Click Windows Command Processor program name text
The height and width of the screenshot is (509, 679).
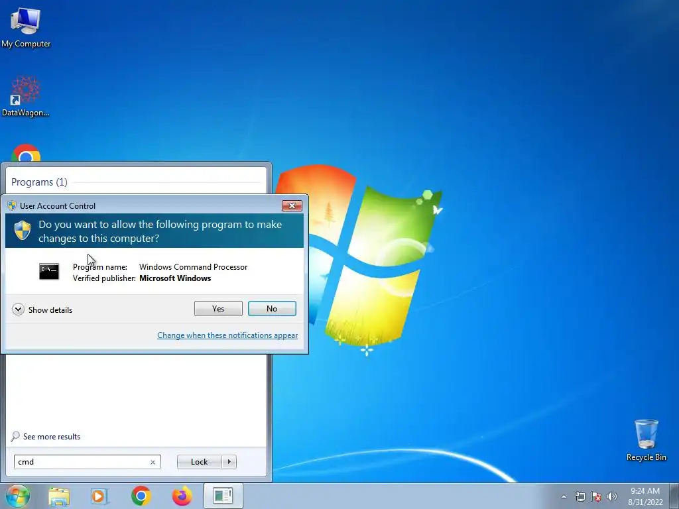click(193, 267)
